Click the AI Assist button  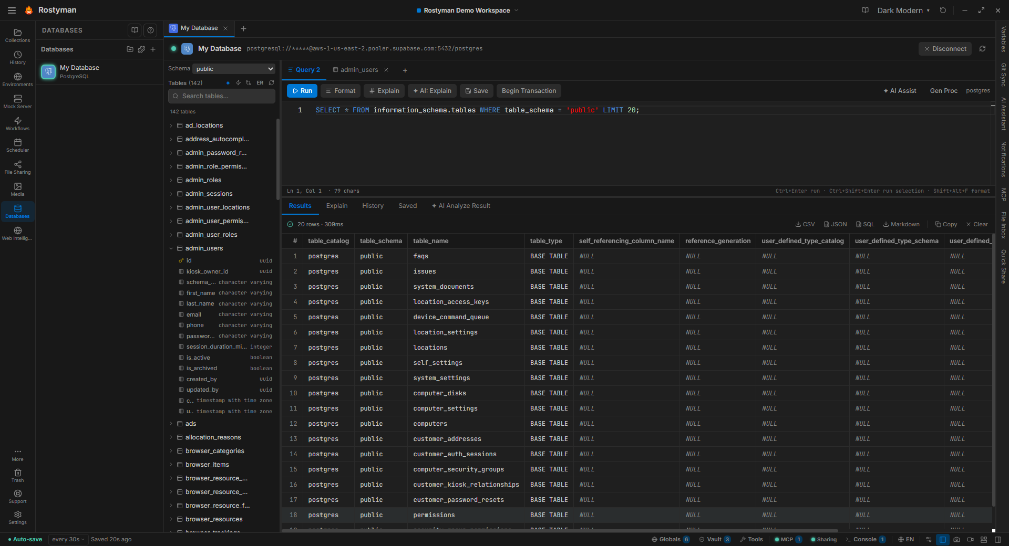pyautogui.click(x=900, y=91)
